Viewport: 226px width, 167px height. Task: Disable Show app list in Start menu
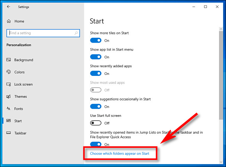(x=96, y=57)
